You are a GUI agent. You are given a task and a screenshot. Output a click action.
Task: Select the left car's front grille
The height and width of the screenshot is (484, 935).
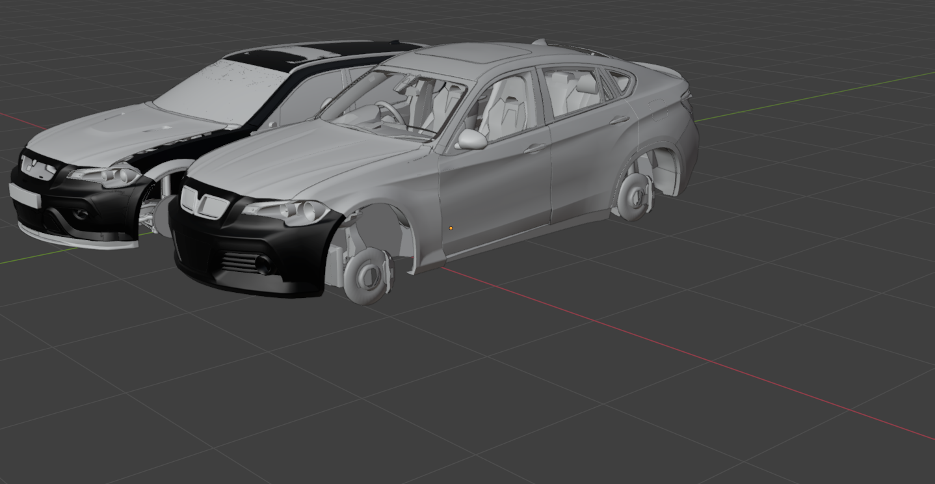click(38, 167)
